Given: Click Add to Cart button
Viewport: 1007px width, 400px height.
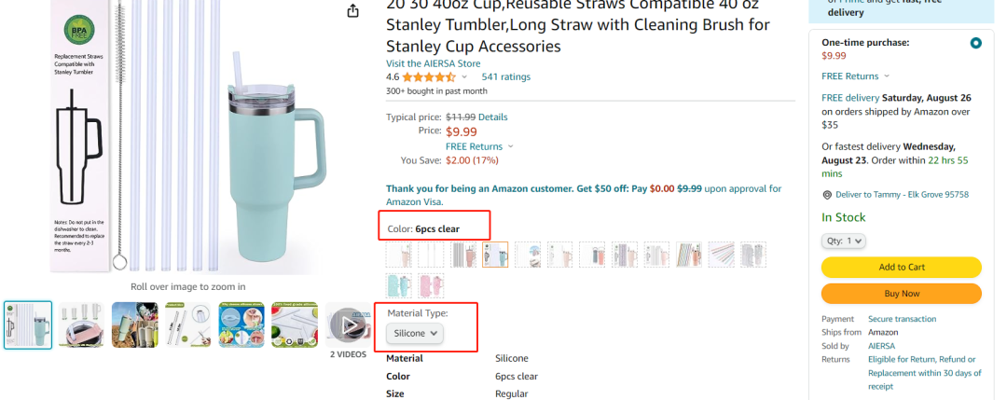Looking at the screenshot, I should (x=901, y=267).
